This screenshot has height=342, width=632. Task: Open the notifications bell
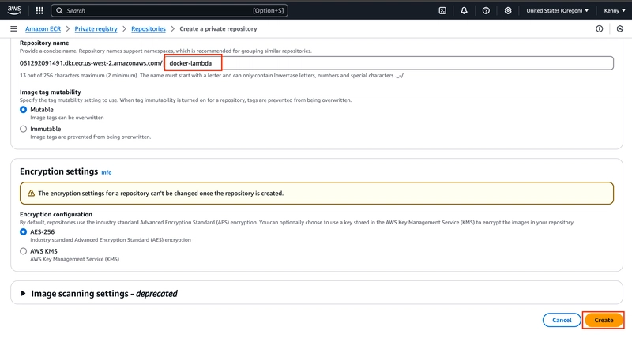pyautogui.click(x=464, y=10)
